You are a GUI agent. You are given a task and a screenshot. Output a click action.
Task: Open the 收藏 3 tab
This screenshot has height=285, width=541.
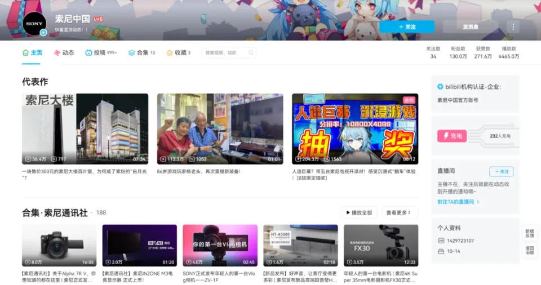click(x=179, y=53)
